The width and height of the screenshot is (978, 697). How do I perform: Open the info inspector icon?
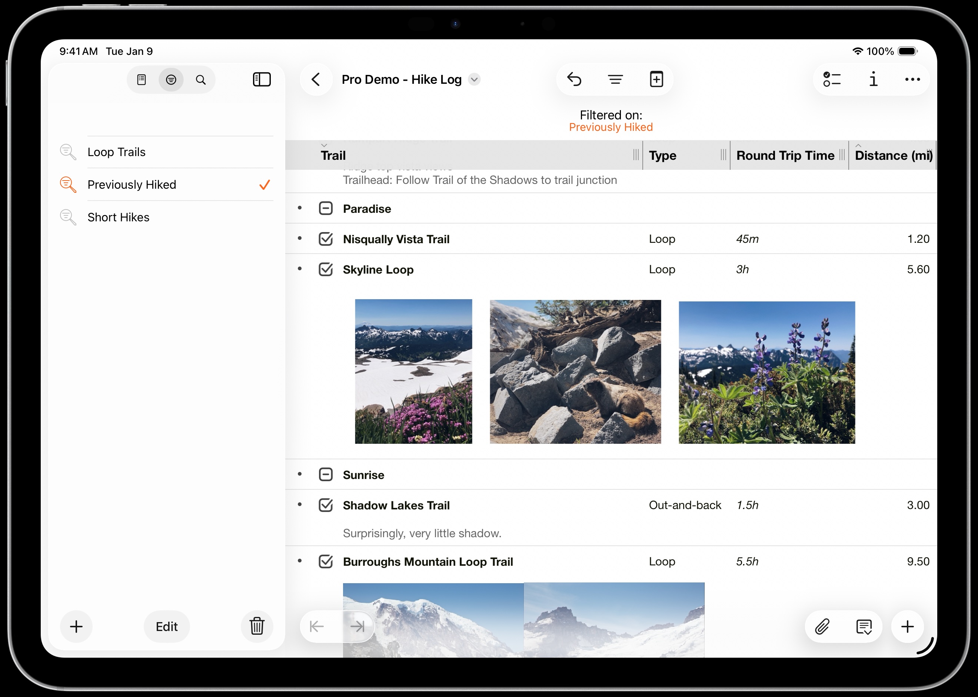pyautogui.click(x=873, y=79)
